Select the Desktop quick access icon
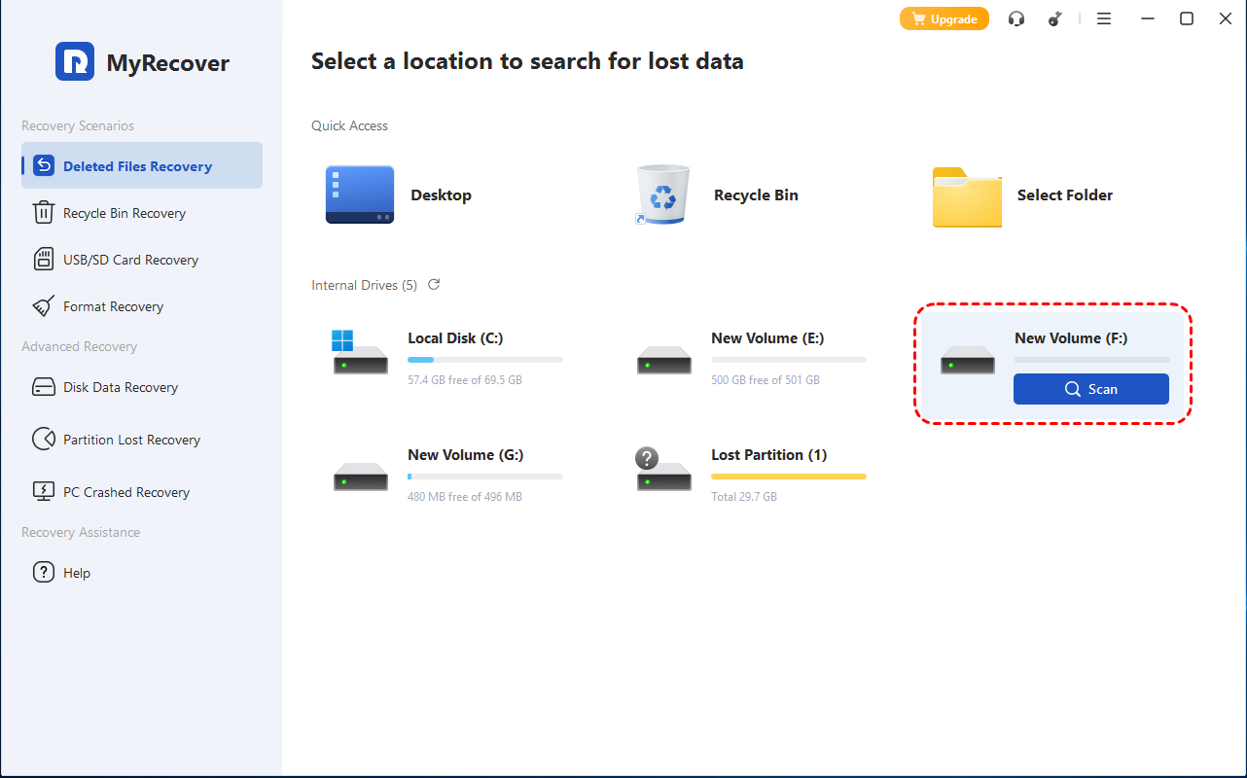Screen dimensions: 1247x778 (360, 194)
